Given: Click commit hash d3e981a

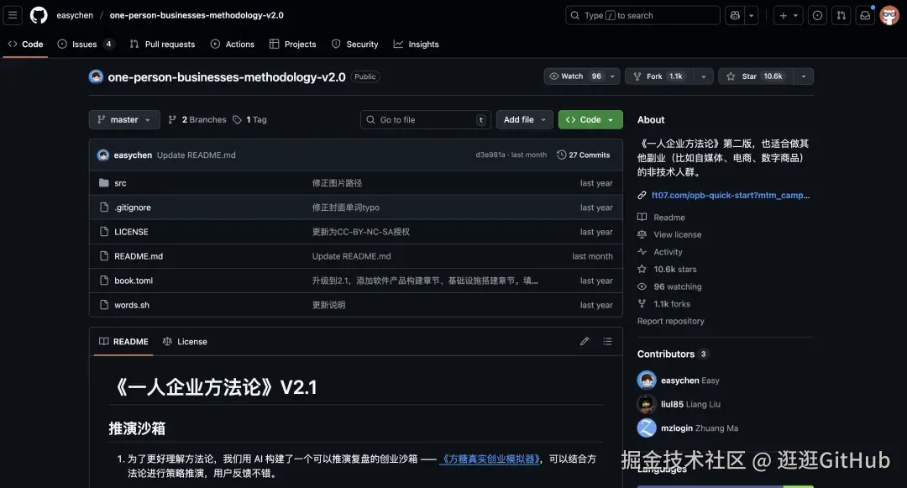Looking at the screenshot, I should 490,155.
